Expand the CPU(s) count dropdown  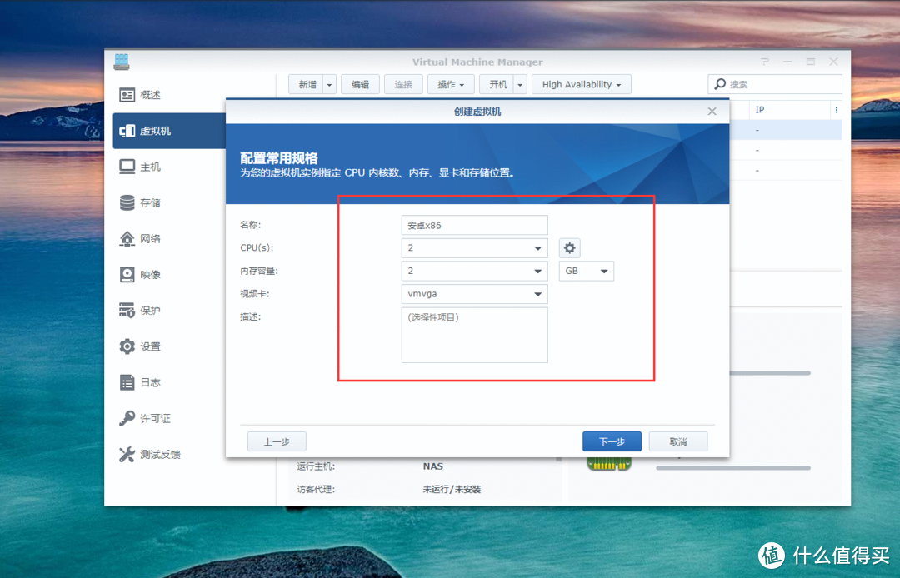pyautogui.click(x=537, y=248)
